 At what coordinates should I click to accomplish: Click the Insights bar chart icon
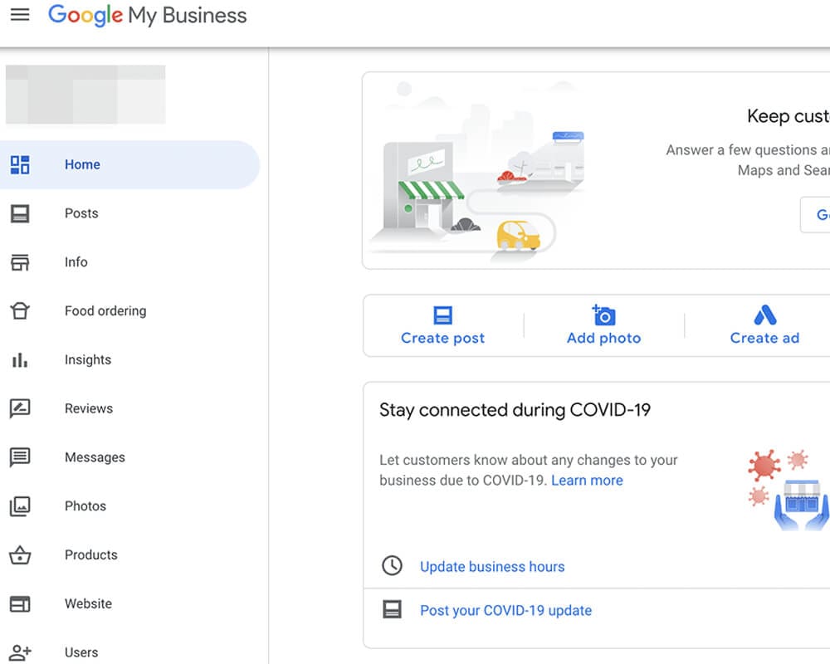[20, 360]
